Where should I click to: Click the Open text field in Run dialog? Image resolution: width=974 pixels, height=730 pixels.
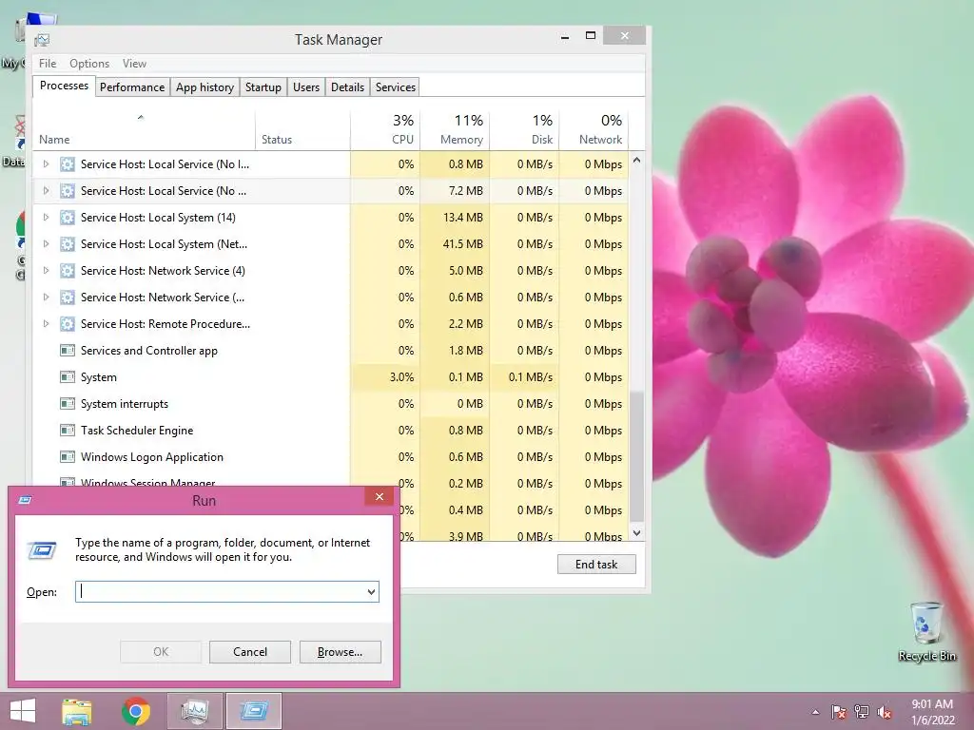tap(227, 592)
